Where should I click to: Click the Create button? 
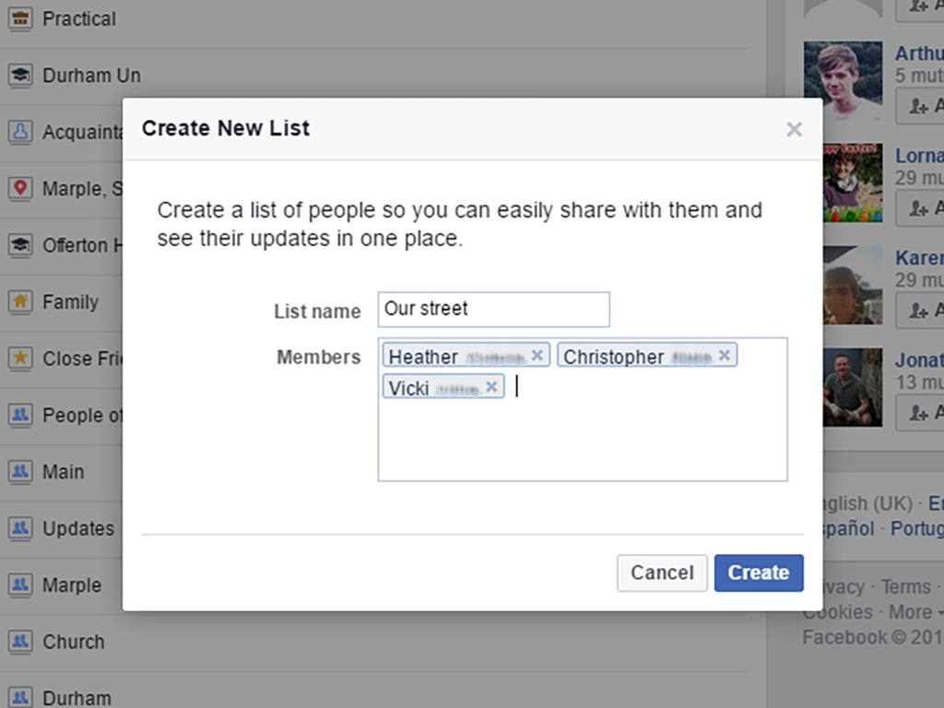pyautogui.click(x=758, y=572)
